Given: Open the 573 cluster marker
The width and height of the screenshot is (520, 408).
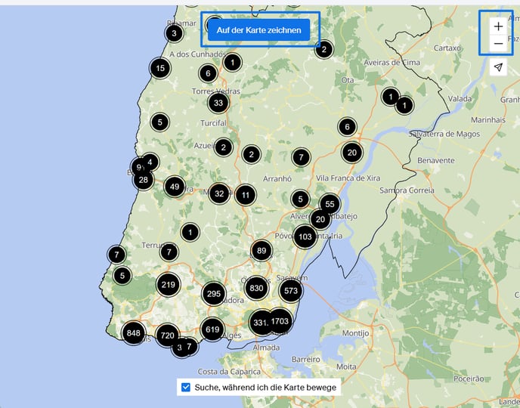Looking at the screenshot, I should 291,290.
